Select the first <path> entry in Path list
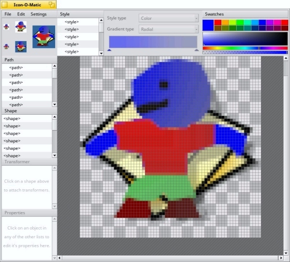The height and width of the screenshot is (262, 290). click(x=16, y=68)
